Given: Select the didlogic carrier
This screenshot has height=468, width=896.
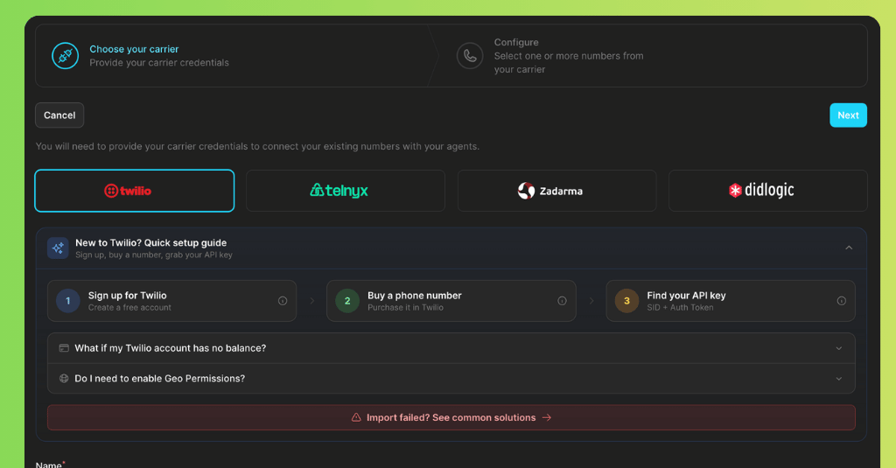Looking at the screenshot, I should coord(768,191).
